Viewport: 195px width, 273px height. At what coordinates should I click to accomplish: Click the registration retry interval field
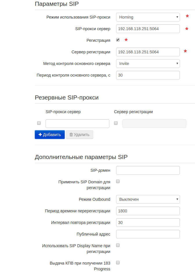tap(148, 223)
